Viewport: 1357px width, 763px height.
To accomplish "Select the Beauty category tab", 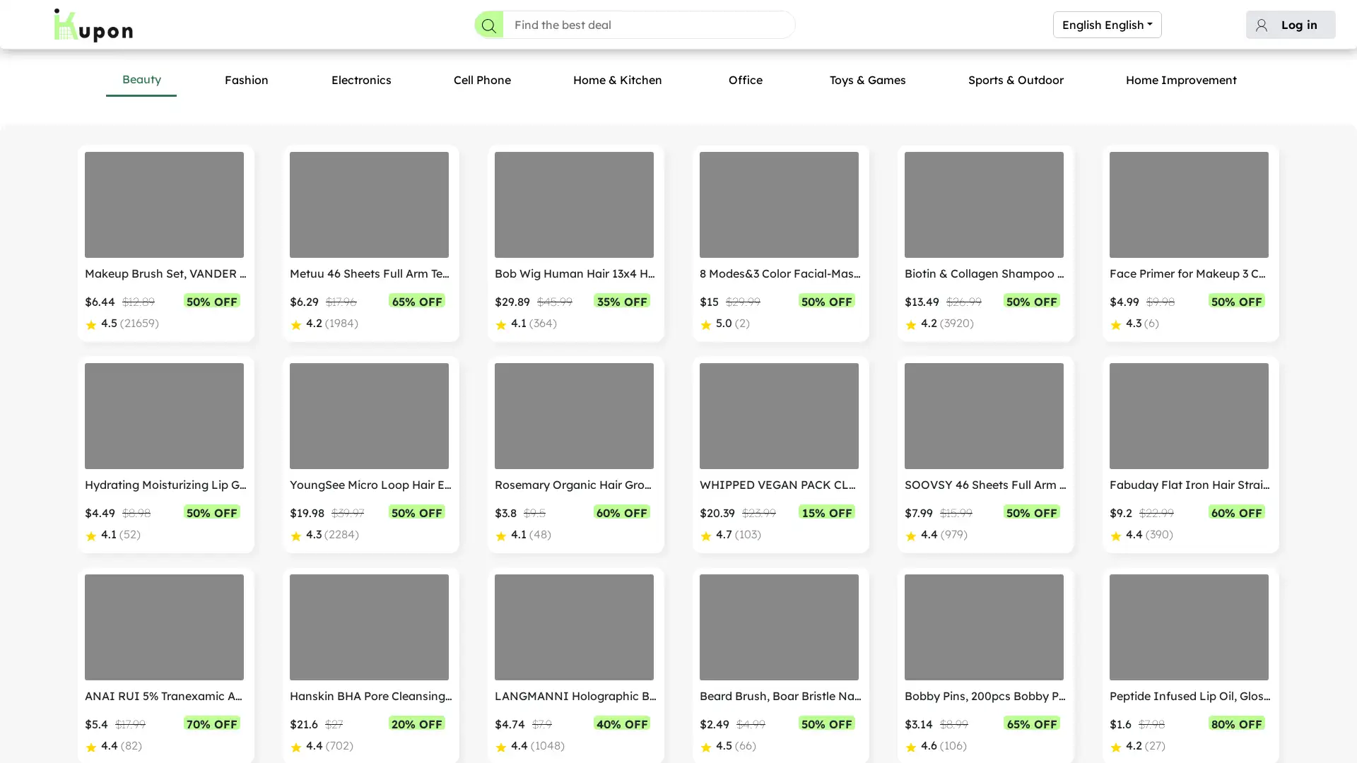I will tap(141, 79).
